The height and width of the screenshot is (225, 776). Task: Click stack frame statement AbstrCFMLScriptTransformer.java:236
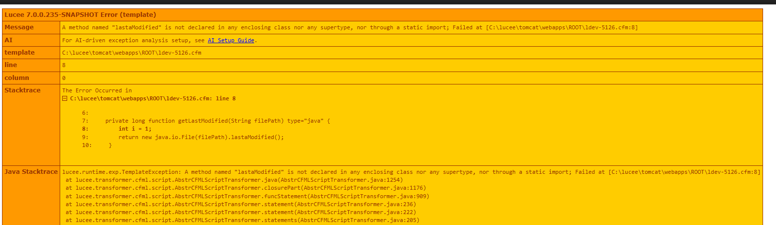241,204
